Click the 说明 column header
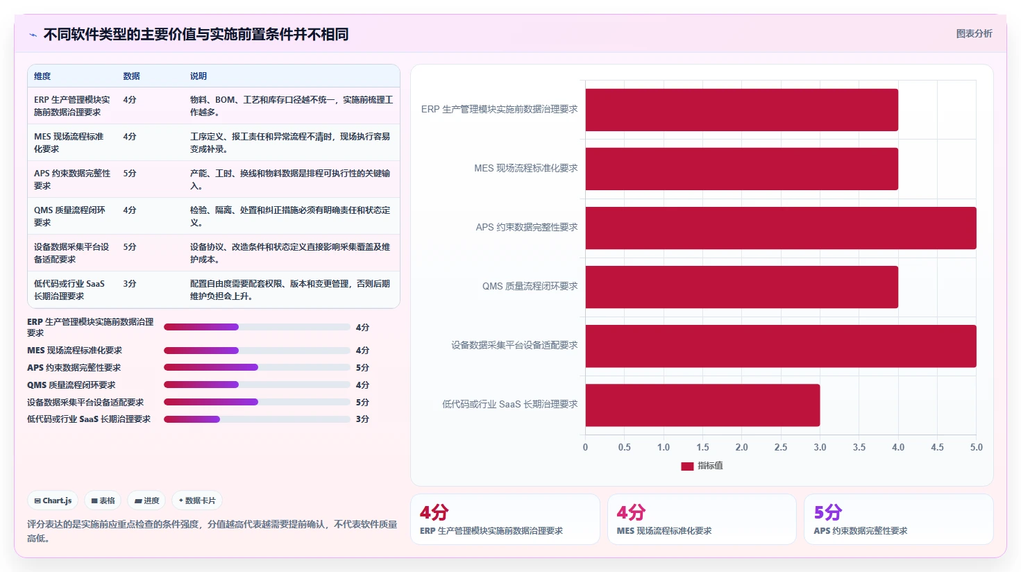1021x572 pixels. click(x=199, y=76)
